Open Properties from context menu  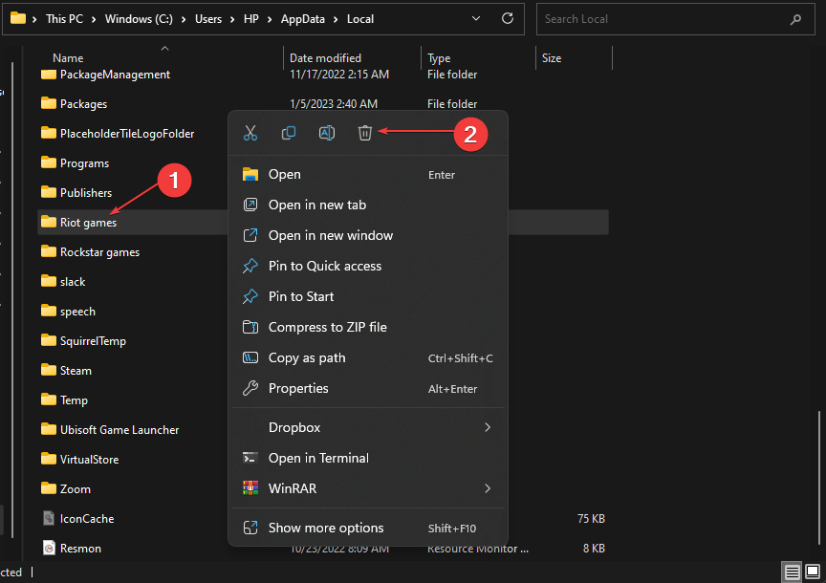pos(368,388)
